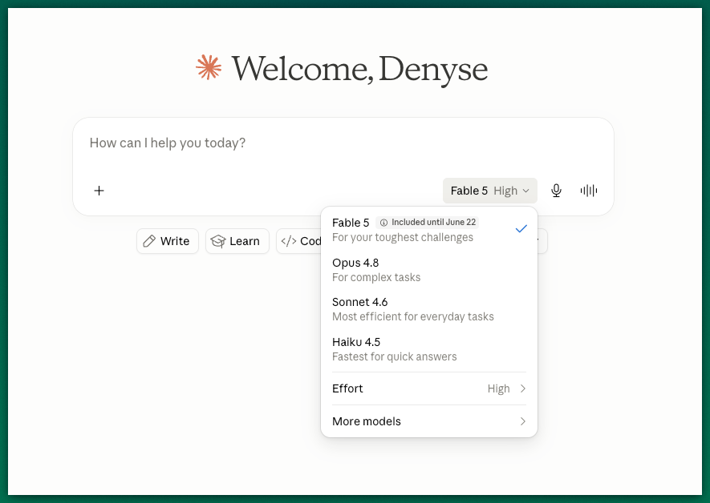Click the Learn suggestion button

[x=237, y=241]
